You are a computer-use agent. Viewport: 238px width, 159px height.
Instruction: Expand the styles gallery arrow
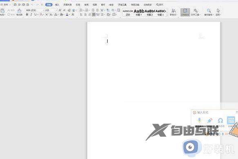(x=167, y=15)
